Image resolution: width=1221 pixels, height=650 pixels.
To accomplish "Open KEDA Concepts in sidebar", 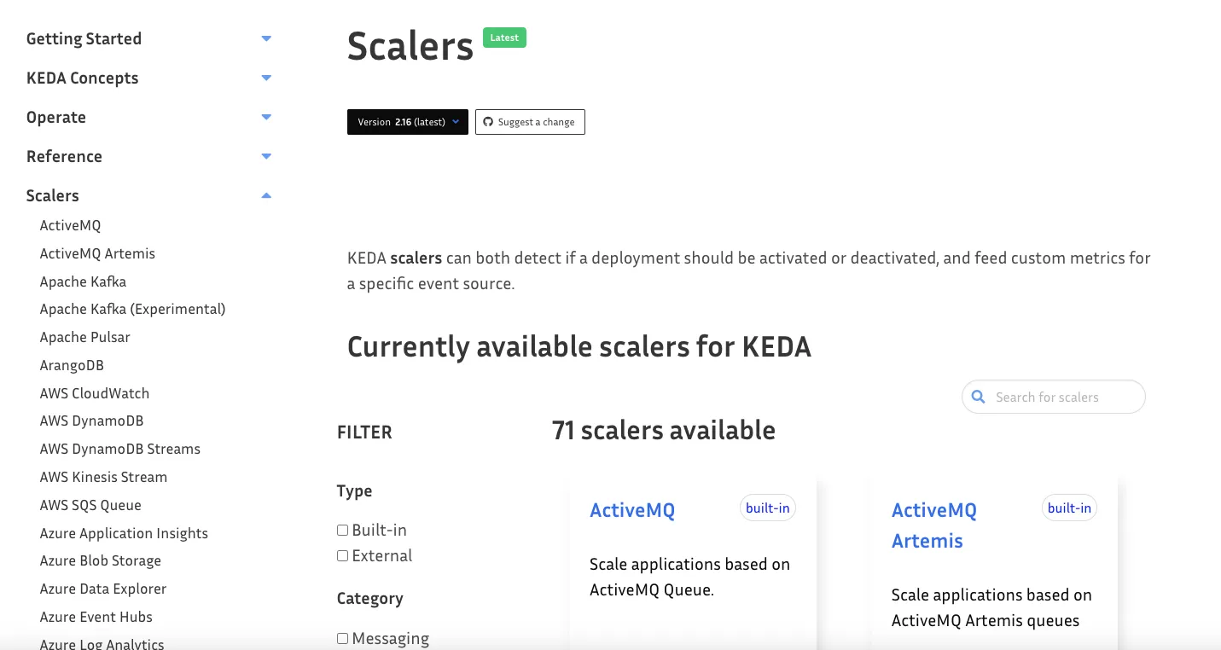I will pos(82,78).
